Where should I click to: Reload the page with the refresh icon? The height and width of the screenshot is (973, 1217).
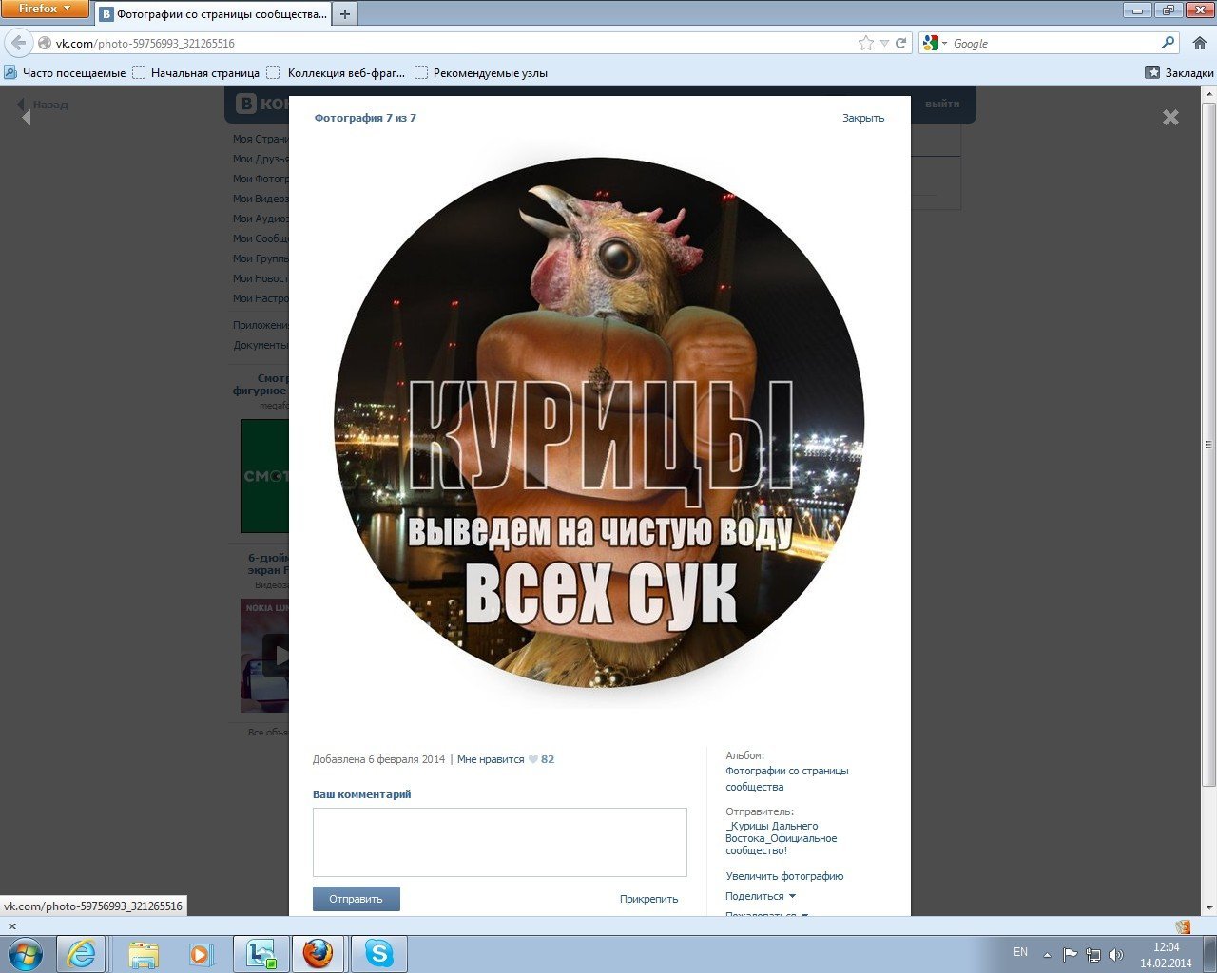(901, 43)
